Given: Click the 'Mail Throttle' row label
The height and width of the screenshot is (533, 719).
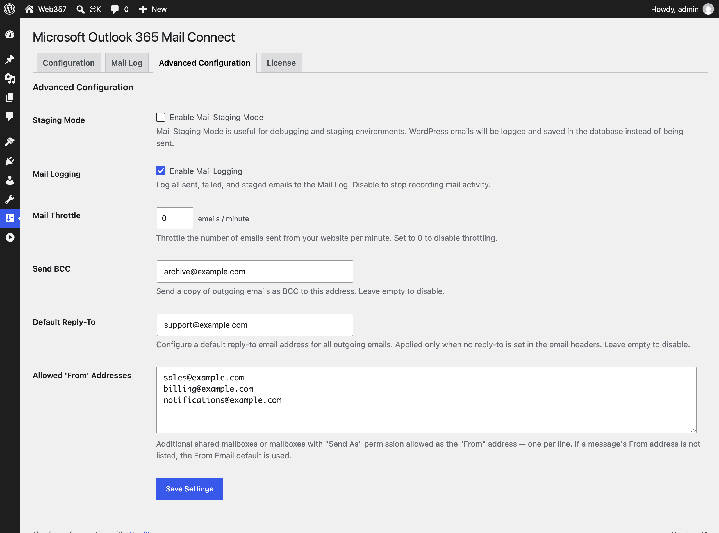Looking at the screenshot, I should 56,215.
